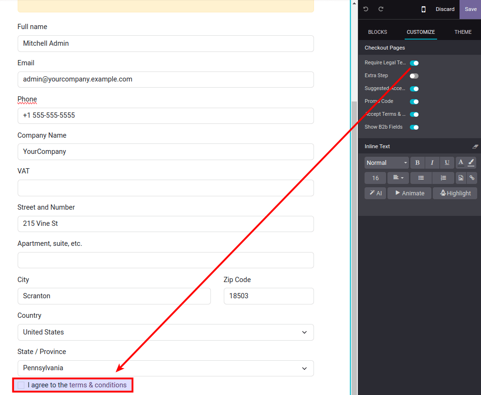This screenshot has width=481, height=395.
Task: Click Phone number field
Action: pos(166,116)
